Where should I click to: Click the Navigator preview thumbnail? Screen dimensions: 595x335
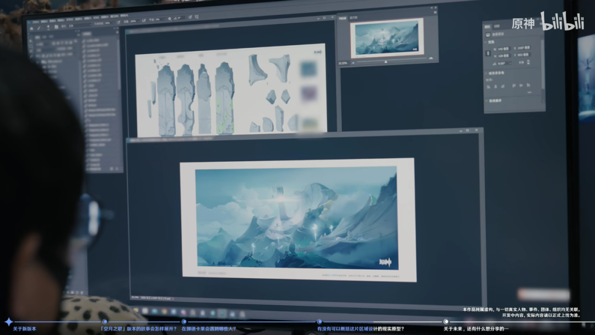pos(387,38)
